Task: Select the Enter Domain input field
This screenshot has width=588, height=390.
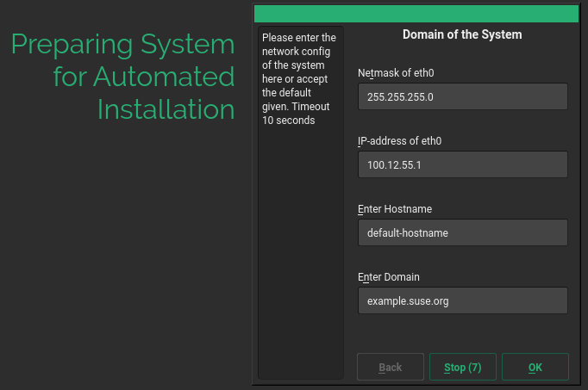Action: (x=462, y=300)
